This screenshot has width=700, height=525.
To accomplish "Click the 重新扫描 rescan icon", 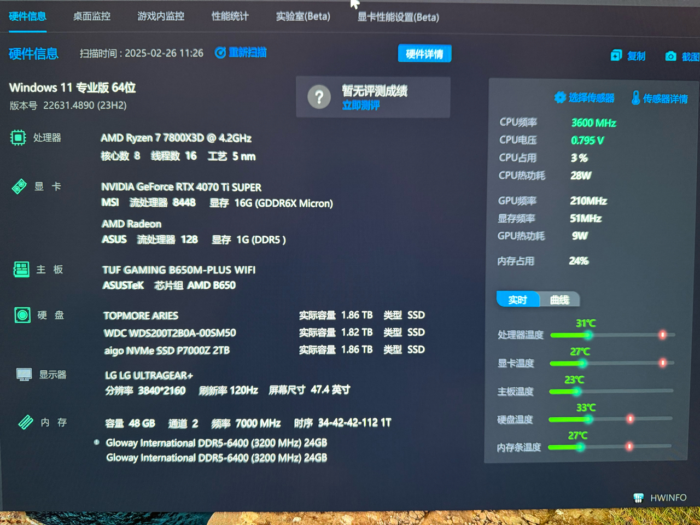I will coord(220,52).
